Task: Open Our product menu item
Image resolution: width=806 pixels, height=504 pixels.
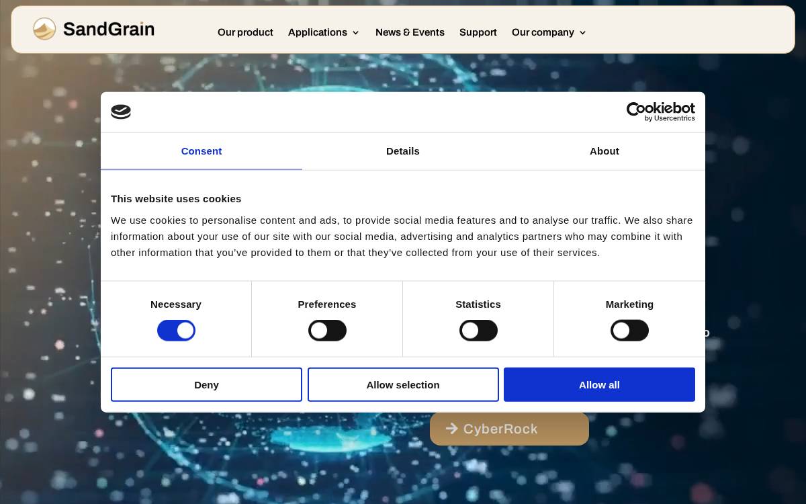Action: (x=245, y=32)
